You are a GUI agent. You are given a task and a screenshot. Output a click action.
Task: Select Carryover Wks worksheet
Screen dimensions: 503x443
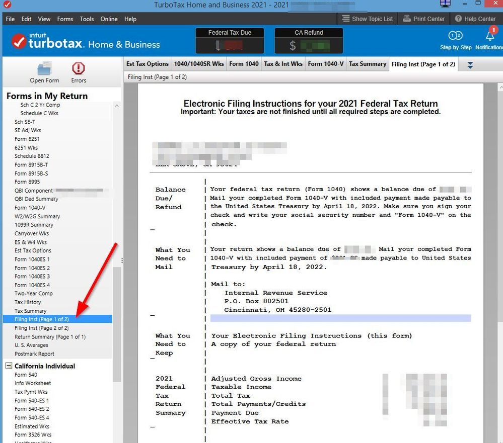click(31, 233)
